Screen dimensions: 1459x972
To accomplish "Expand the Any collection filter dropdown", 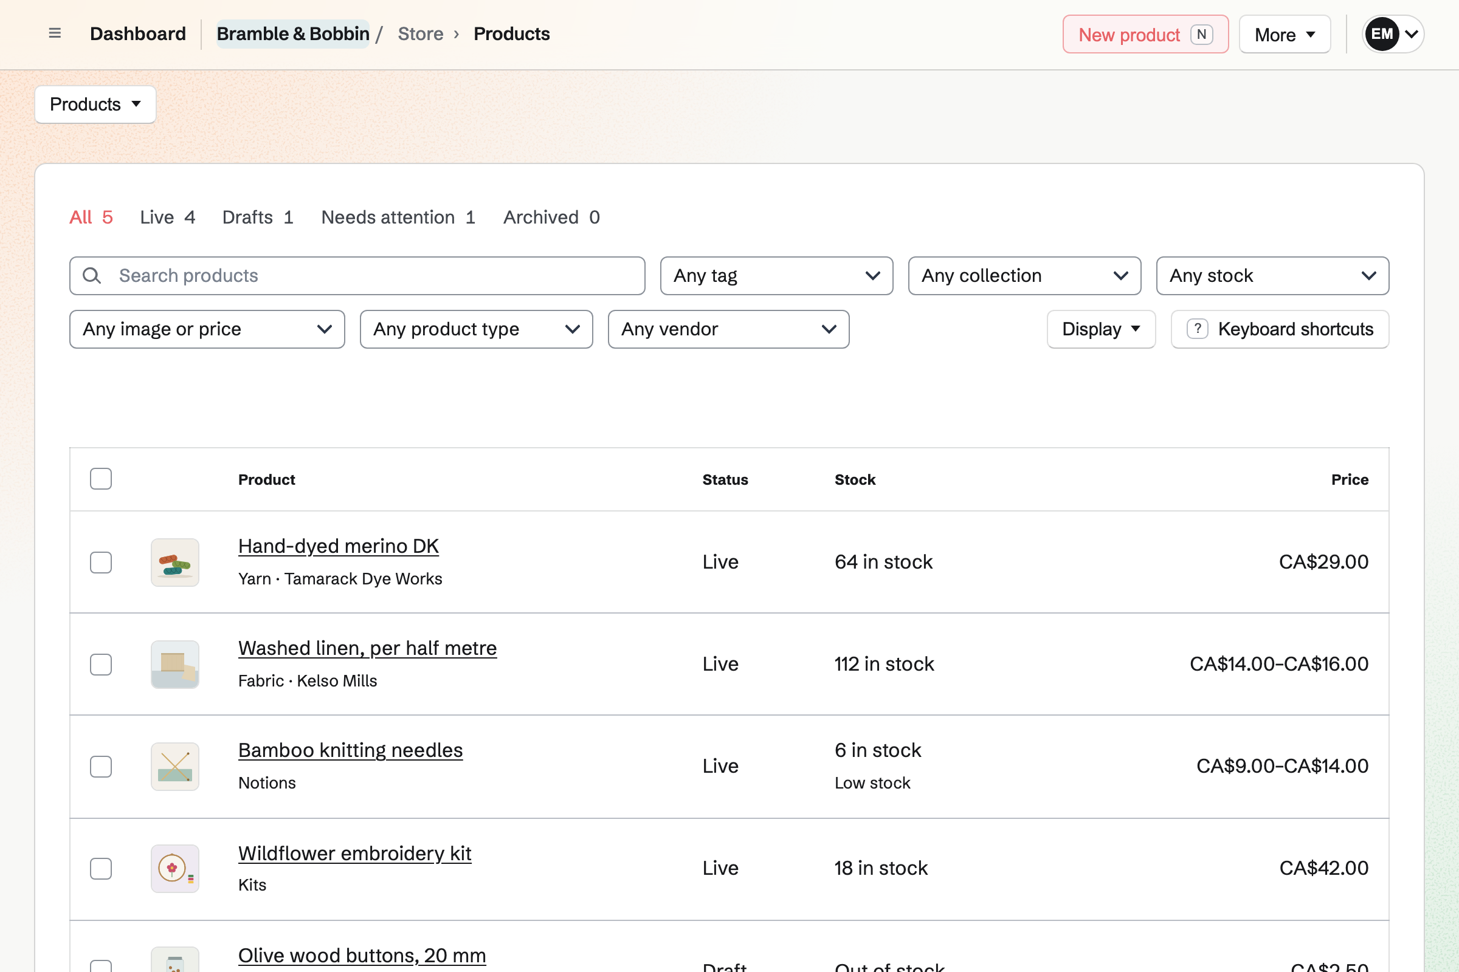I will [1025, 276].
